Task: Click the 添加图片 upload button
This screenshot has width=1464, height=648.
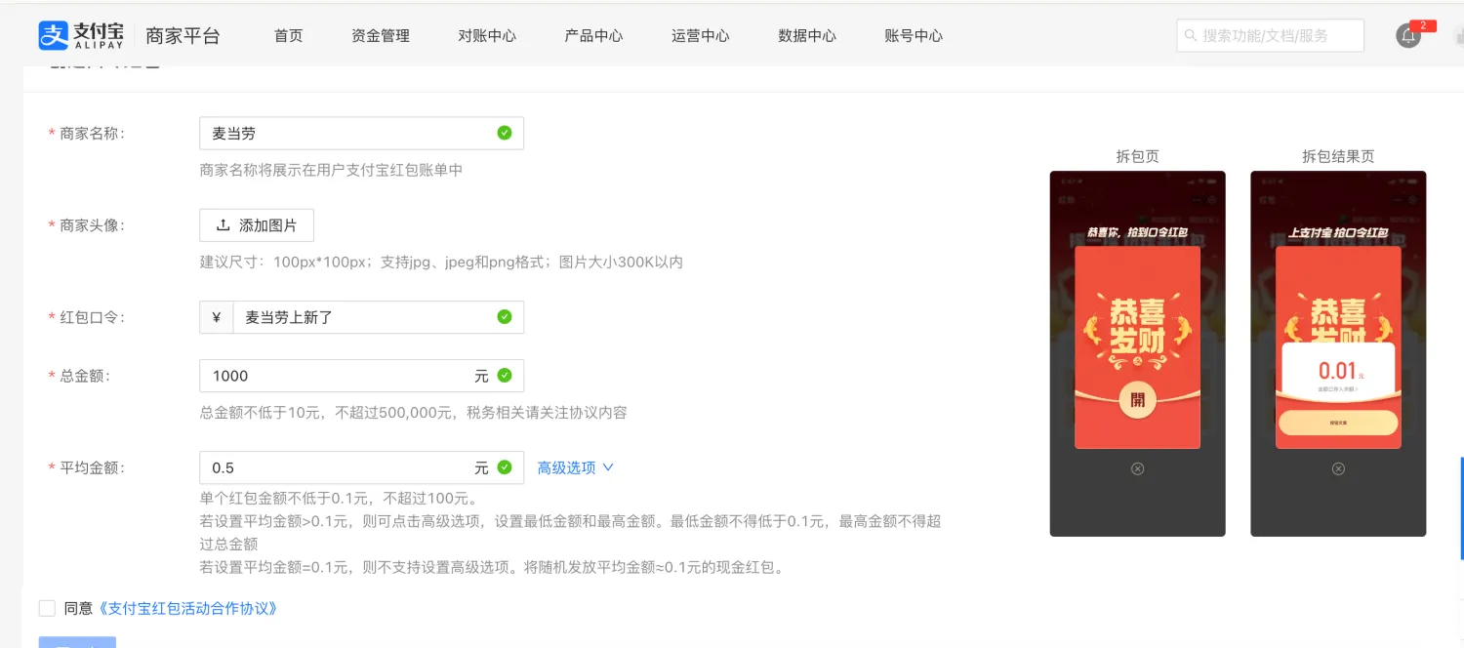Action: [x=256, y=224]
